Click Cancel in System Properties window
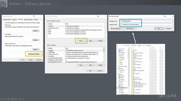The height and width of the screenshot is (101, 181). point(31,60)
